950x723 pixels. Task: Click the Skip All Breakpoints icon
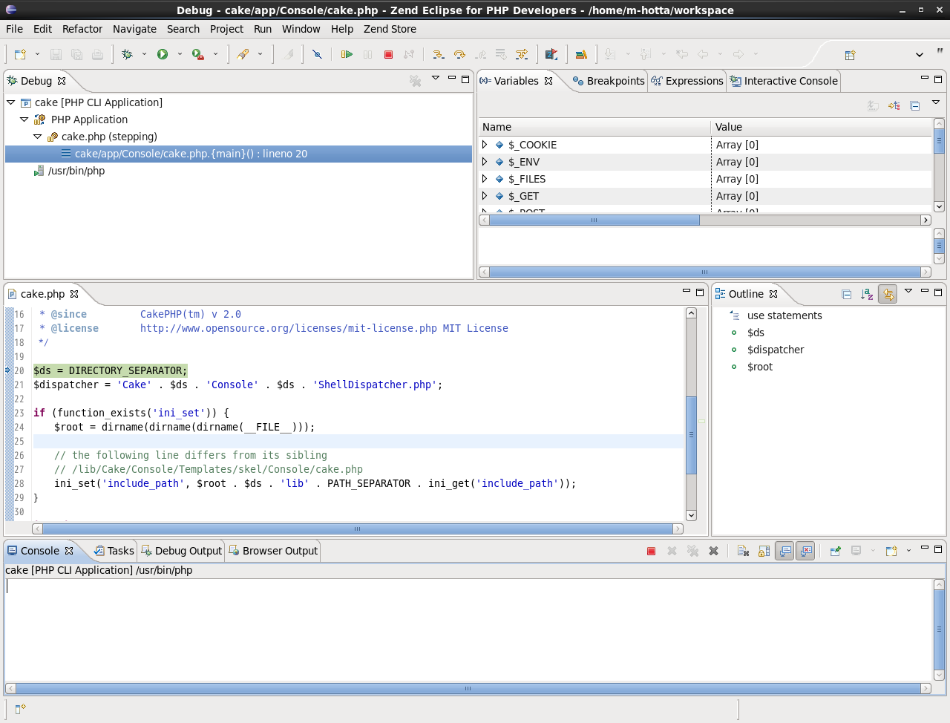317,54
